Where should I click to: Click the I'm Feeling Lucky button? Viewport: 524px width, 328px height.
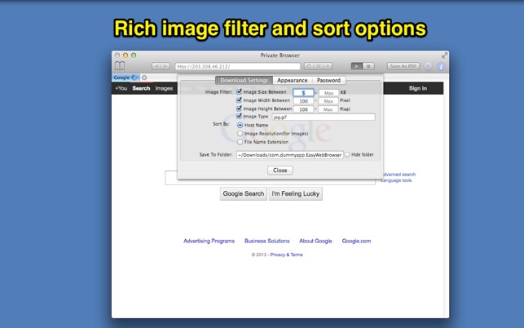pos(296,194)
